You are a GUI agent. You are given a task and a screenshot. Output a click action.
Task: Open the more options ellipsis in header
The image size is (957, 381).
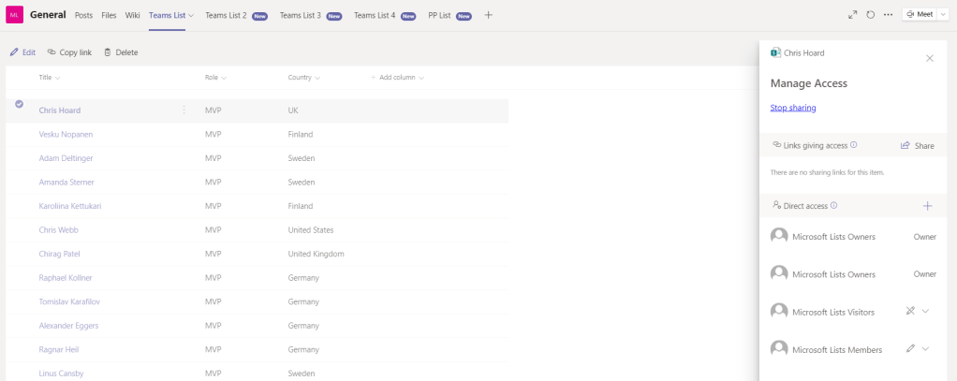pyautogui.click(x=888, y=15)
